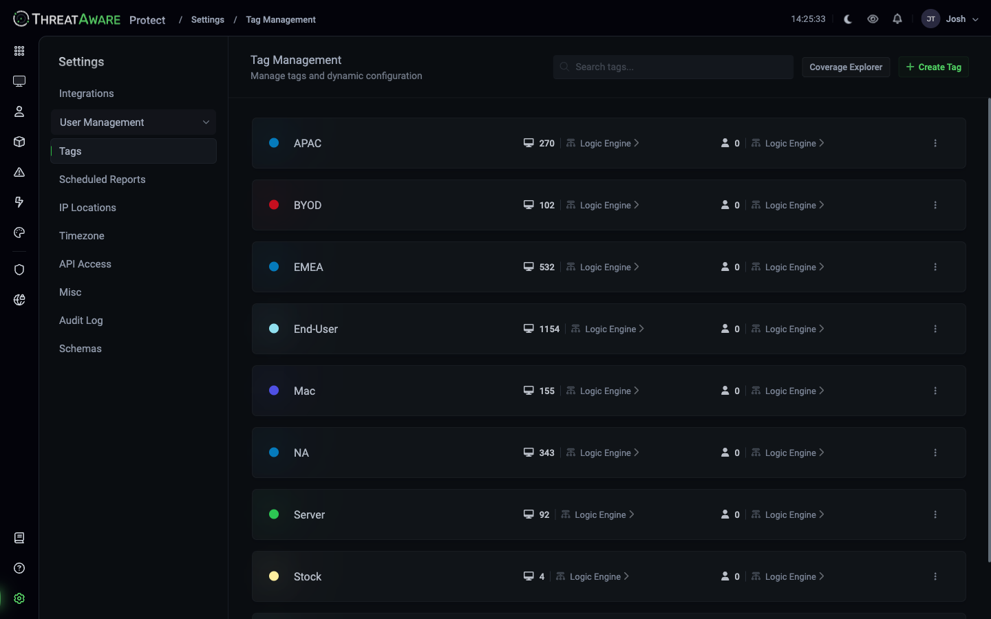The image size is (991, 619).
Task: Open the globe icon in sidebar
Action: (19, 300)
